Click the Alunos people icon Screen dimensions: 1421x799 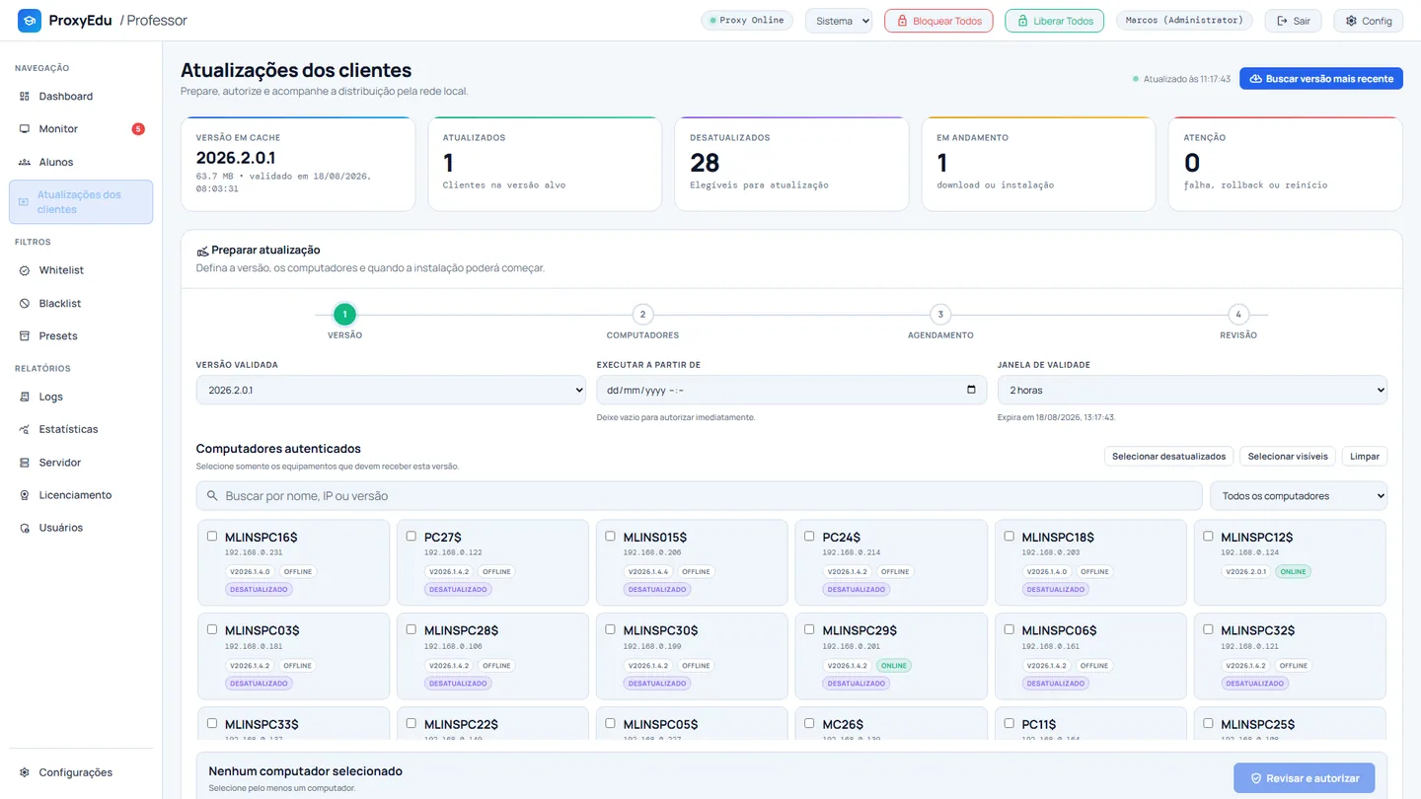pyautogui.click(x=25, y=162)
